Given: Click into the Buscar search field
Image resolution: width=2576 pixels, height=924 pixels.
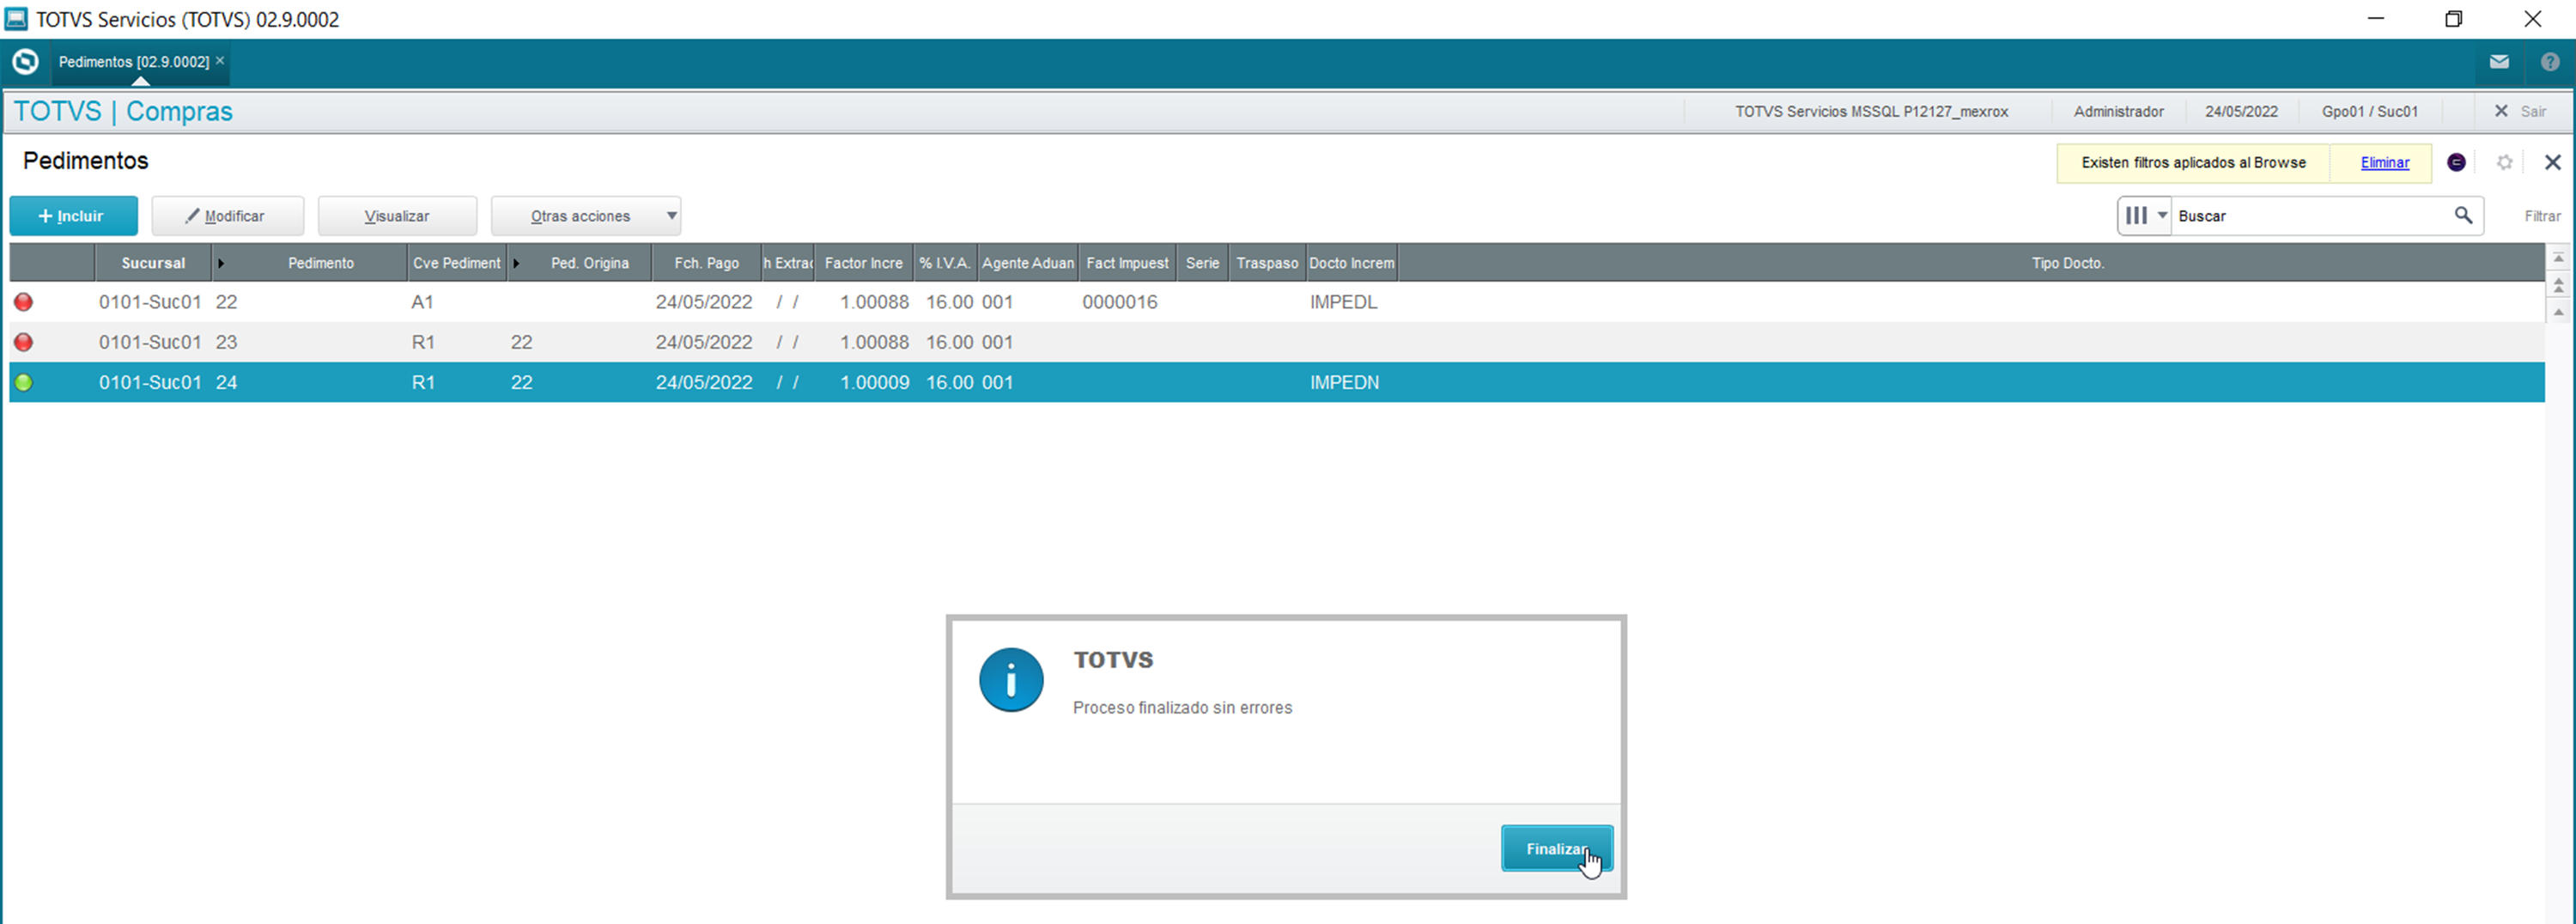Looking at the screenshot, I should click(x=2310, y=216).
